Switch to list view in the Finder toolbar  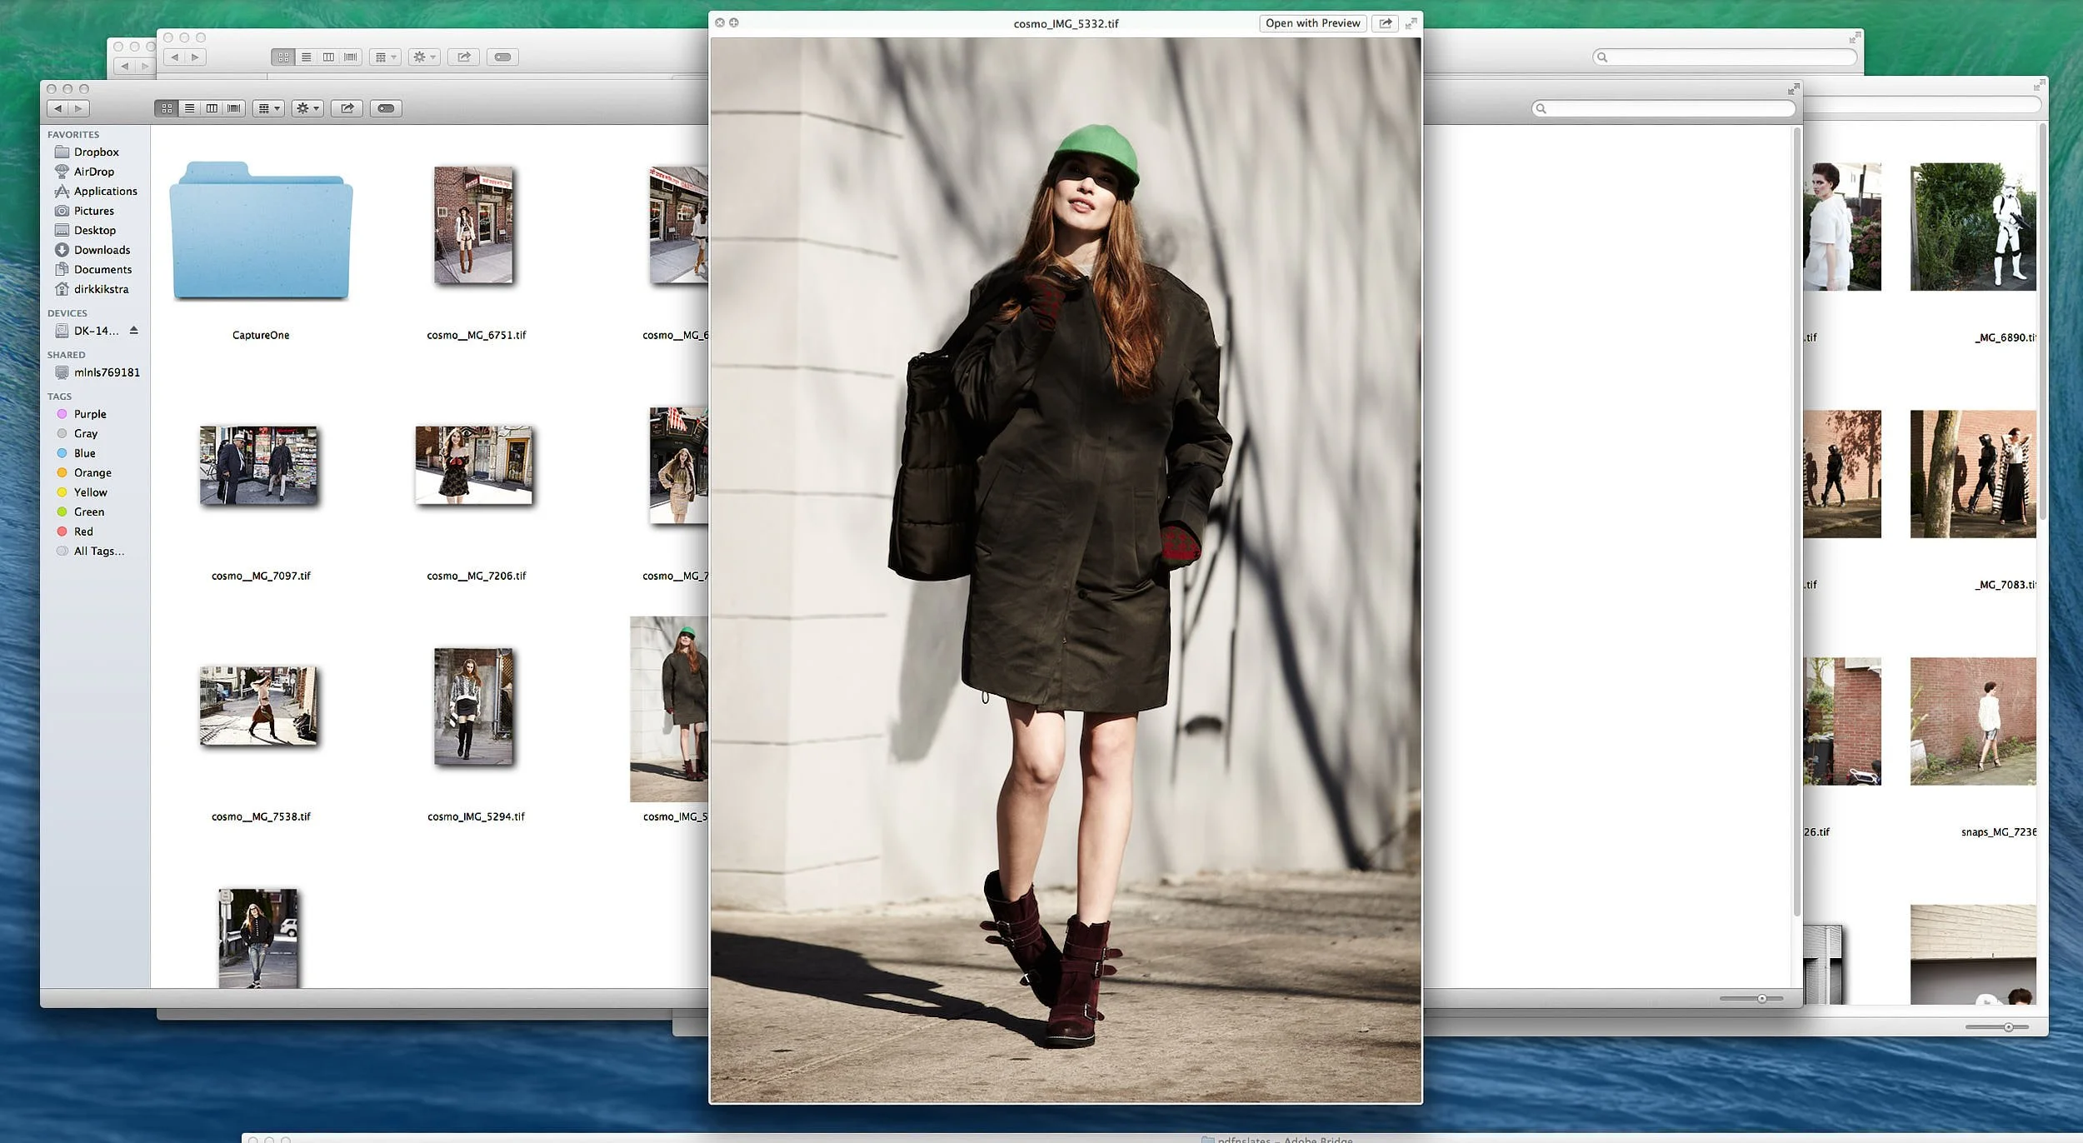pos(189,107)
